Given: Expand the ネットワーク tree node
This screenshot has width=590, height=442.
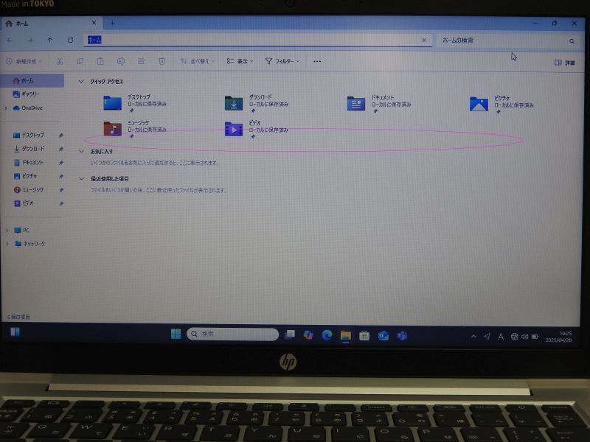Looking at the screenshot, I should [x=7, y=244].
